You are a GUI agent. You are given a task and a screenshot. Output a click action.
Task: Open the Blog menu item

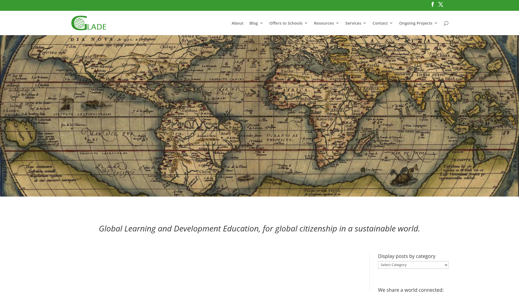[254, 23]
